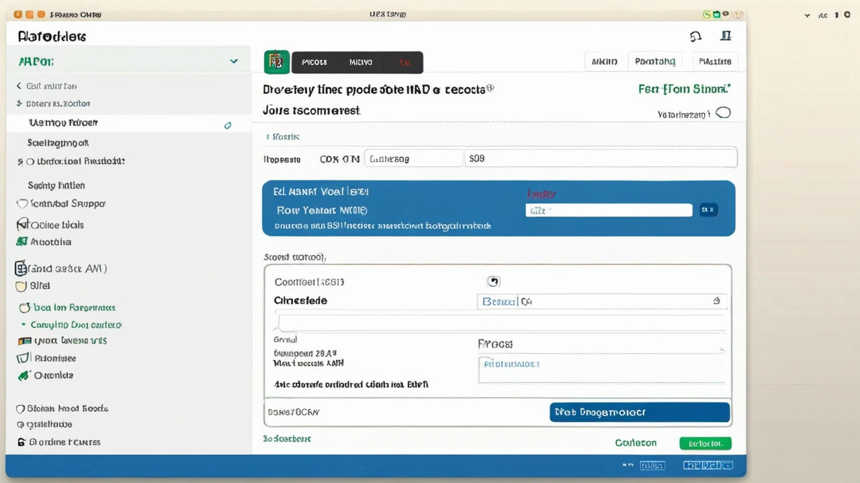Open the Gunhesog combo box

coord(414,159)
